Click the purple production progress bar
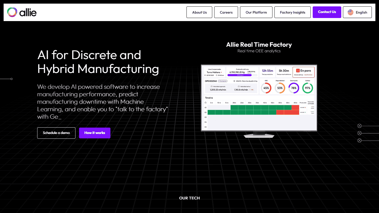This screenshot has width=379, height=213. click(239, 75)
